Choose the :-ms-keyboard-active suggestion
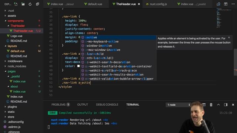 click(x=118, y=41)
